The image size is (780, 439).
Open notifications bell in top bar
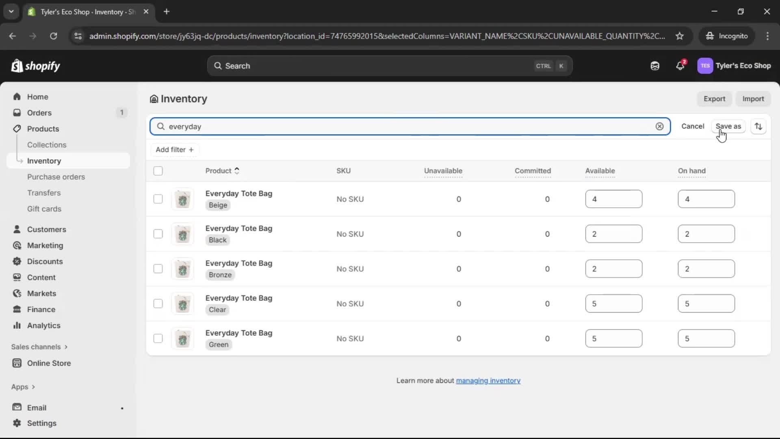(x=680, y=65)
